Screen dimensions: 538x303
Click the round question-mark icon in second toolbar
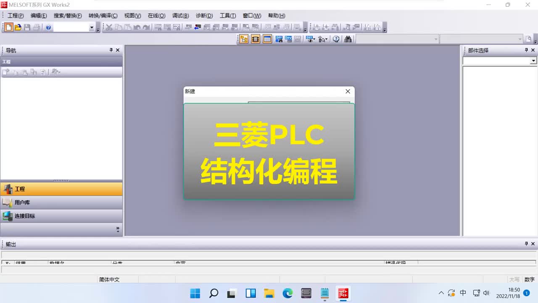click(336, 39)
